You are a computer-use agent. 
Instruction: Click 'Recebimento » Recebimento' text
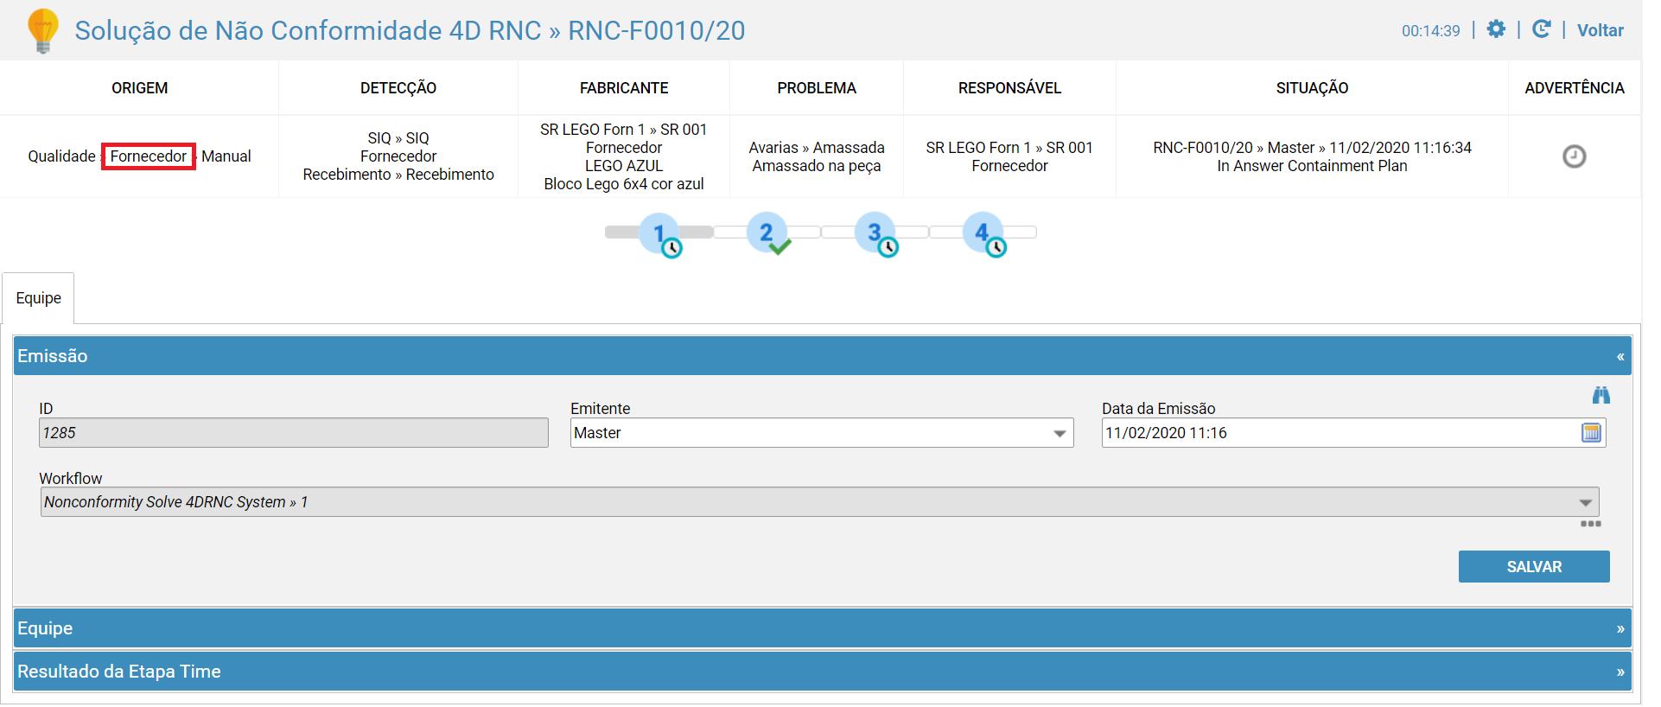pyautogui.click(x=398, y=175)
